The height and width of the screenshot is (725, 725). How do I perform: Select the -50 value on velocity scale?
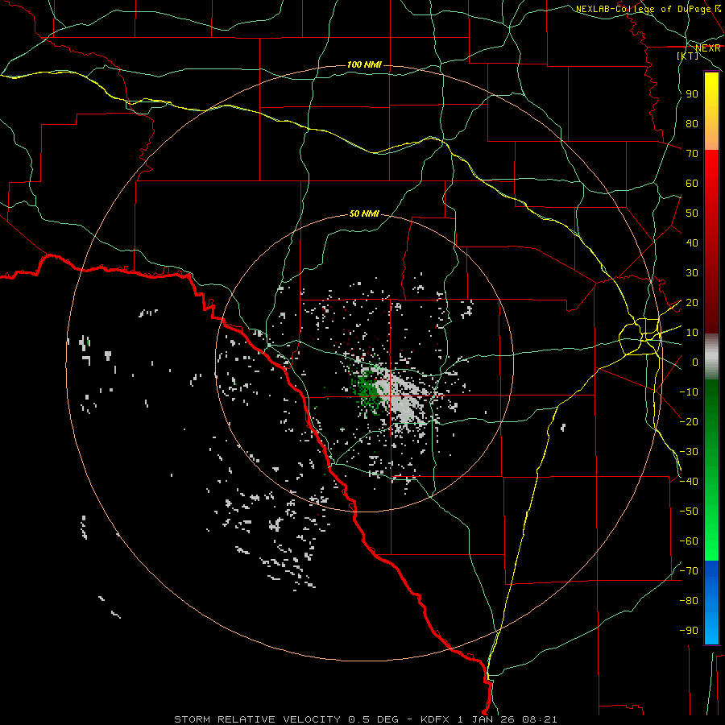pyautogui.click(x=689, y=512)
